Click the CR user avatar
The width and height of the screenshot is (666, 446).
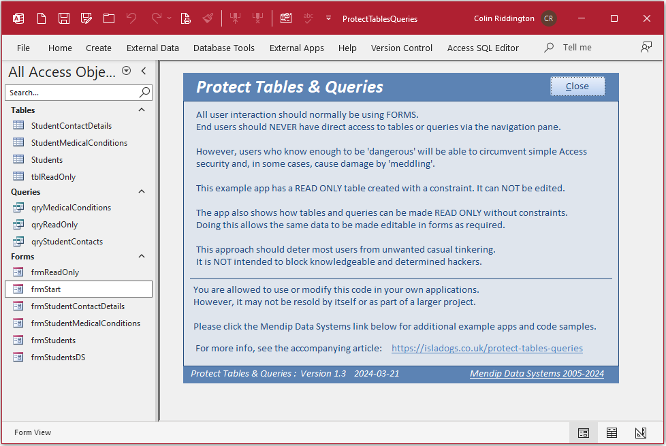[548, 18]
